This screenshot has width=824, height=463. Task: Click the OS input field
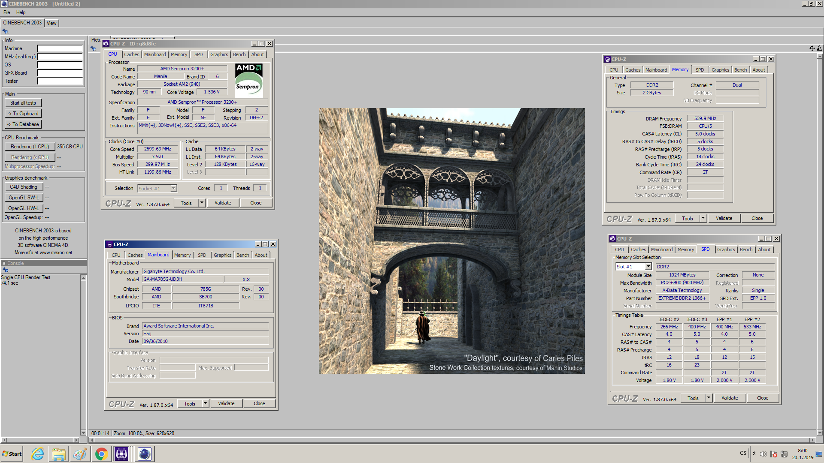(x=60, y=65)
